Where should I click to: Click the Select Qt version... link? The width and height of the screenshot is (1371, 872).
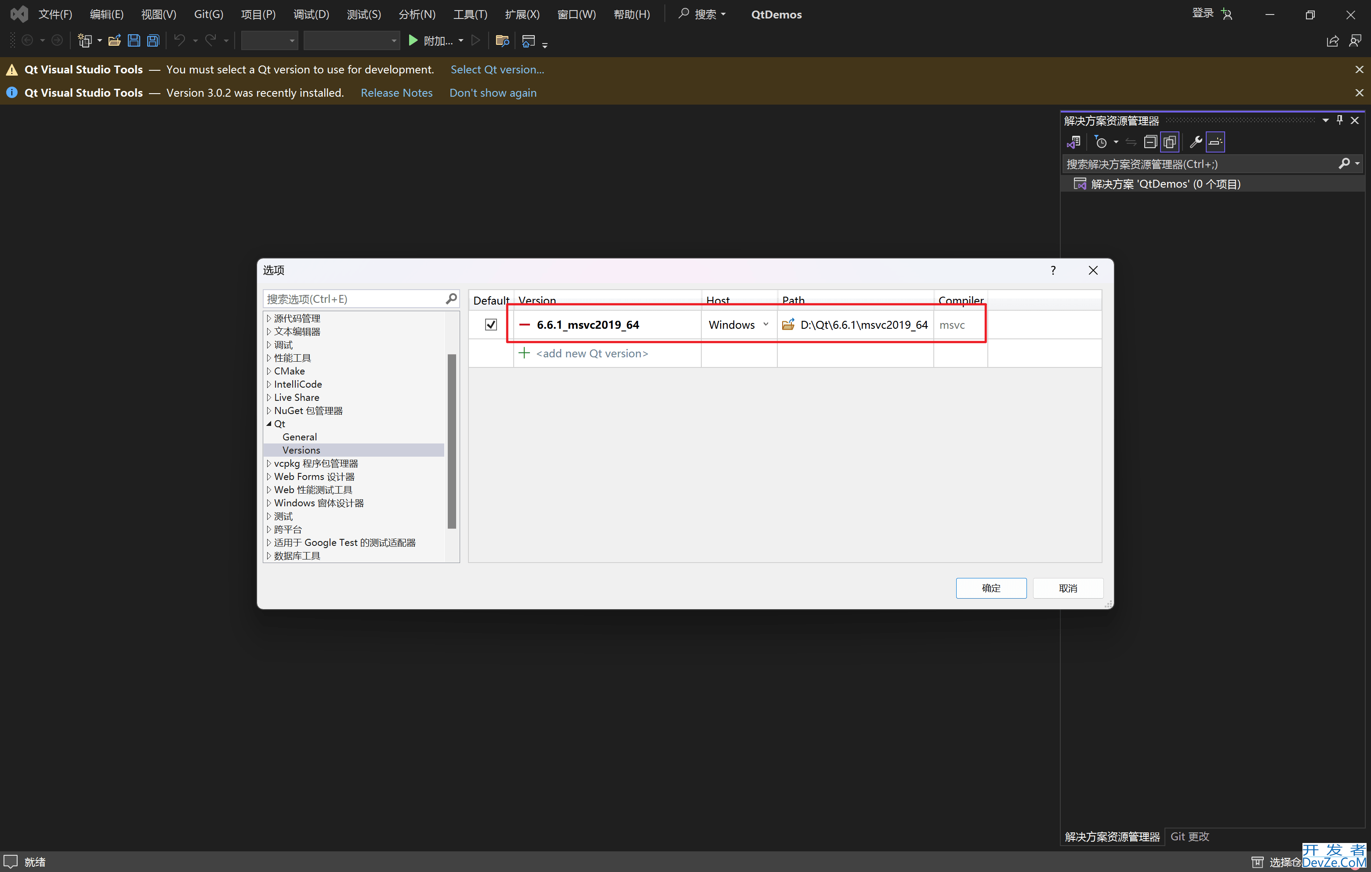click(497, 69)
